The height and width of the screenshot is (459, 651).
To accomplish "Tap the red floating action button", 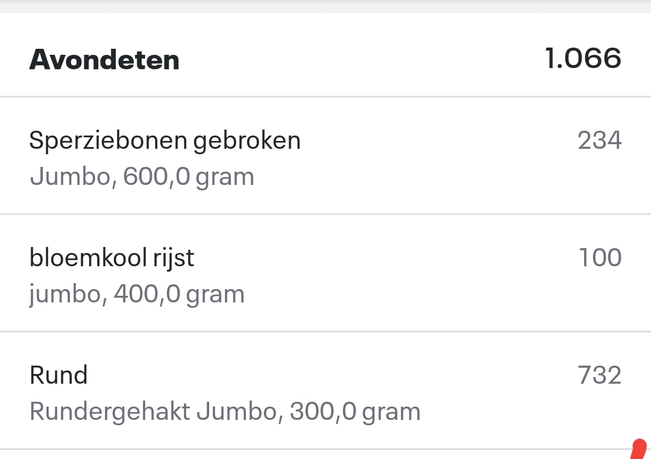I will [x=639, y=451].
